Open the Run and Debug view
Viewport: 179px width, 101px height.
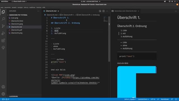[x=3, y=33]
